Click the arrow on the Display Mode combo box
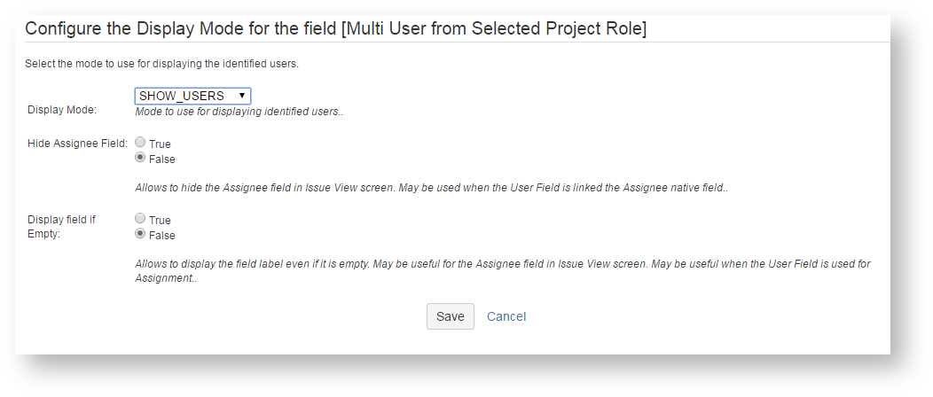Screen dimensions: 933x397 [x=242, y=96]
